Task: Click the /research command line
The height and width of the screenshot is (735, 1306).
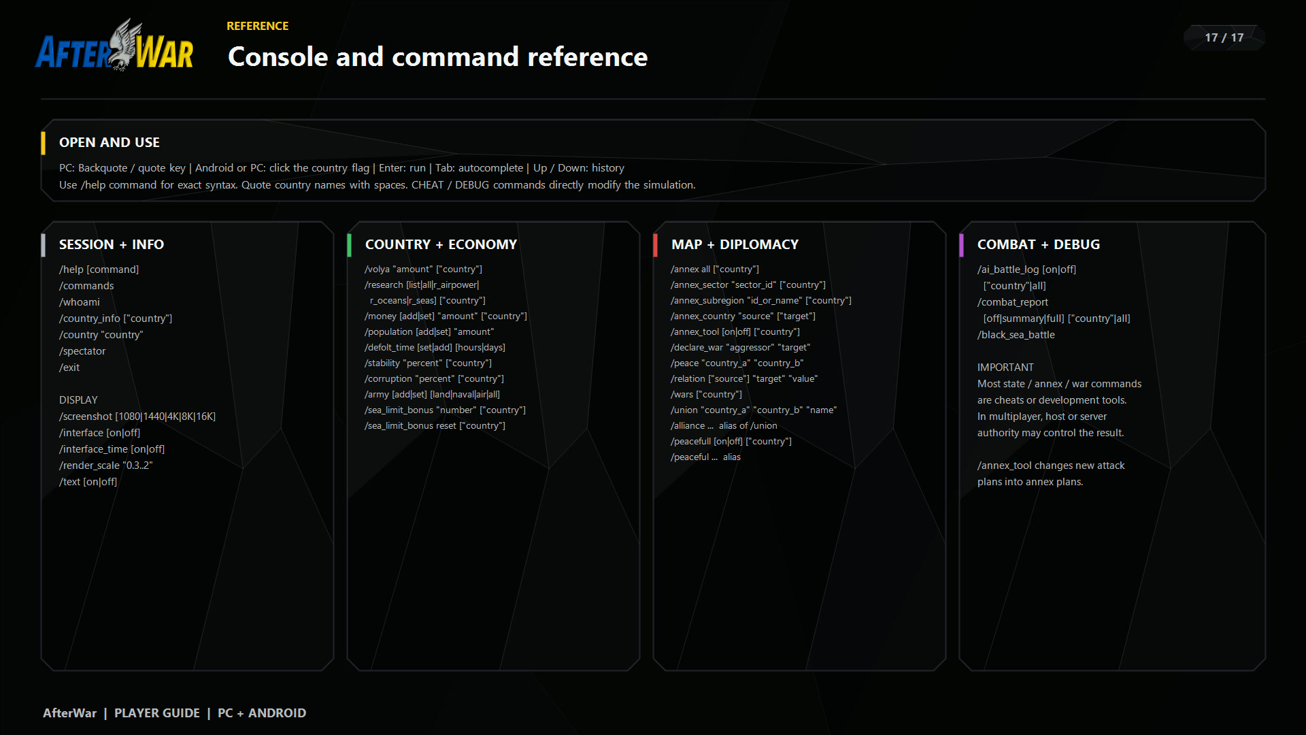Action: click(422, 285)
